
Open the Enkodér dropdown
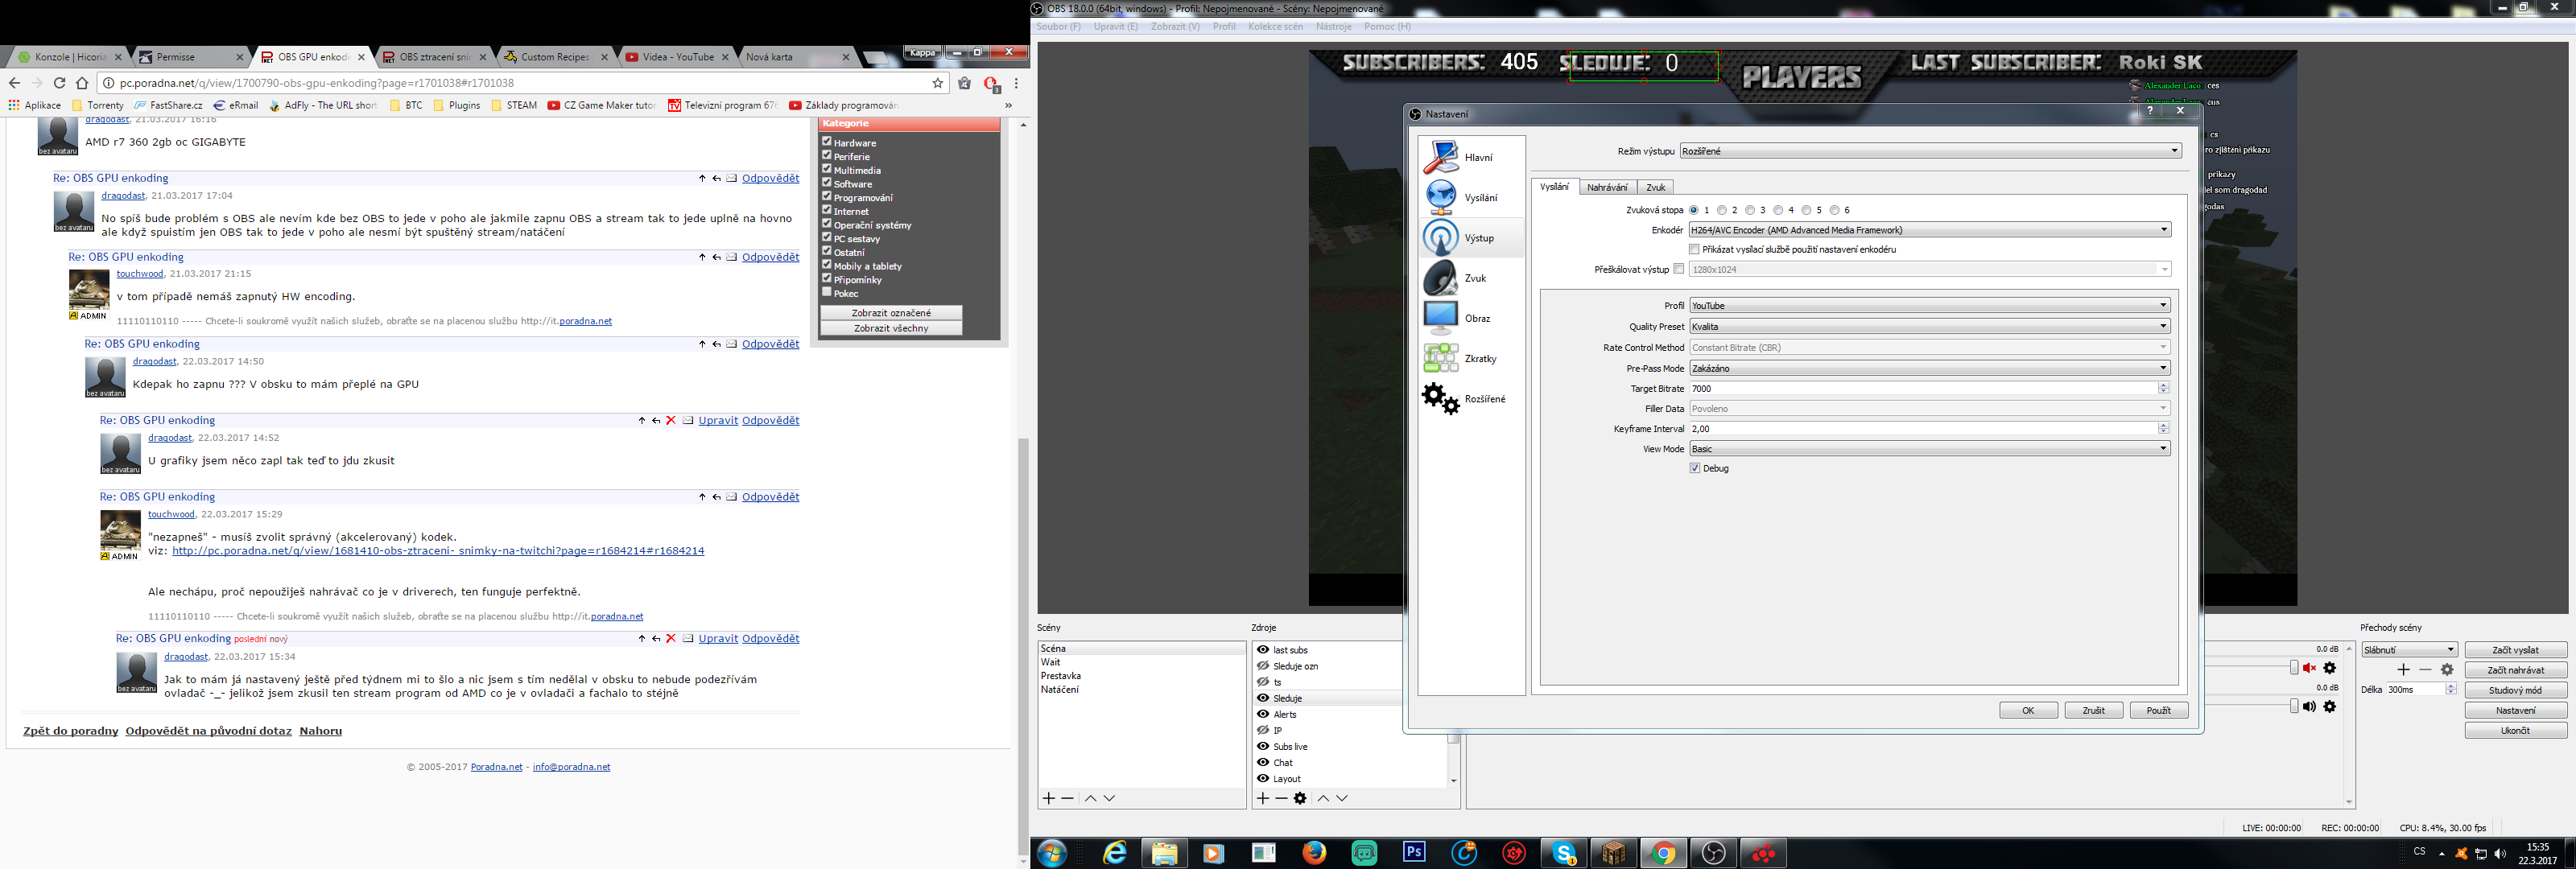click(x=1930, y=230)
